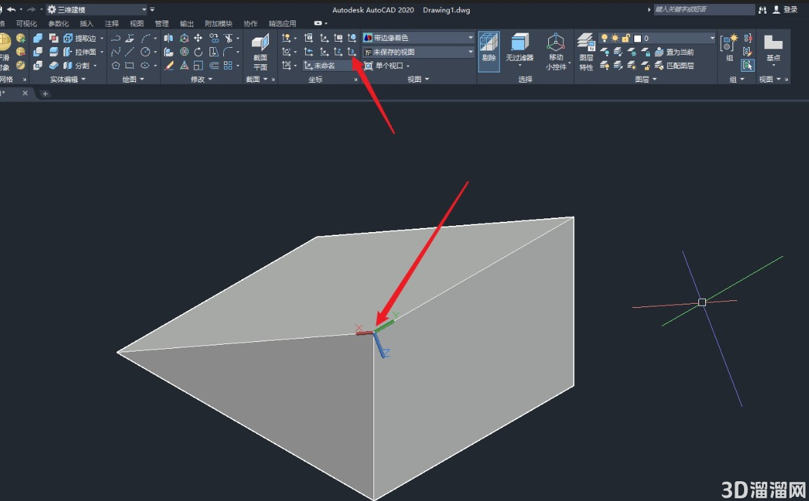Open Layer Properties (图层特性) manager
Image resolution: width=809 pixels, height=501 pixels.
click(x=586, y=52)
